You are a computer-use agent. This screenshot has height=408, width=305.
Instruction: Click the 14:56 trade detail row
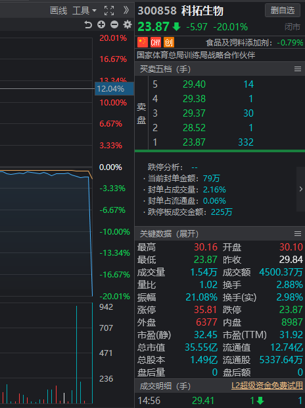tap(220, 401)
